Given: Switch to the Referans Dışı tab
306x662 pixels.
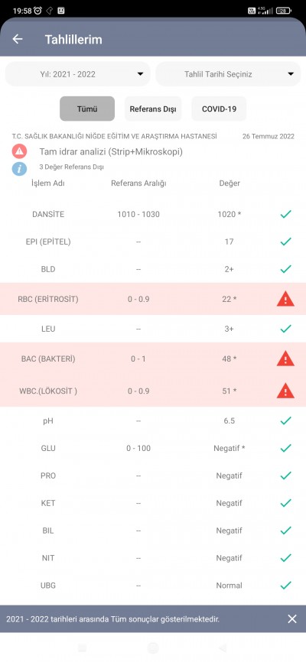Looking at the screenshot, I should pyautogui.click(x=153, y=109).
